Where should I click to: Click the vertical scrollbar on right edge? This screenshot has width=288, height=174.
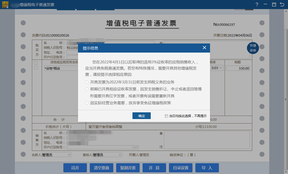click(286, 99)
